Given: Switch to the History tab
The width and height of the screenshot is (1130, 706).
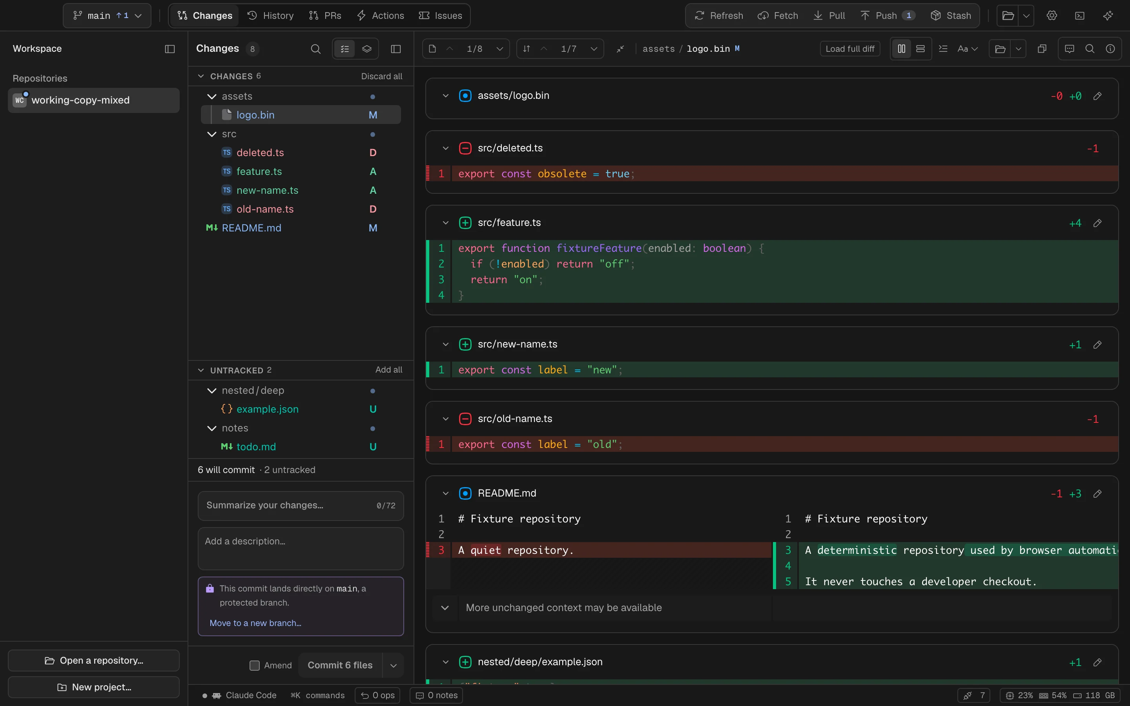Looking at the screenshot, I should [x=270, y=15].
